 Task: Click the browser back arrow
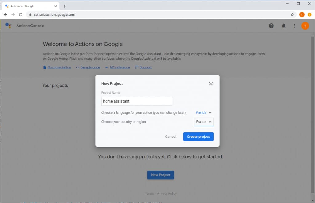coord(6,14)
